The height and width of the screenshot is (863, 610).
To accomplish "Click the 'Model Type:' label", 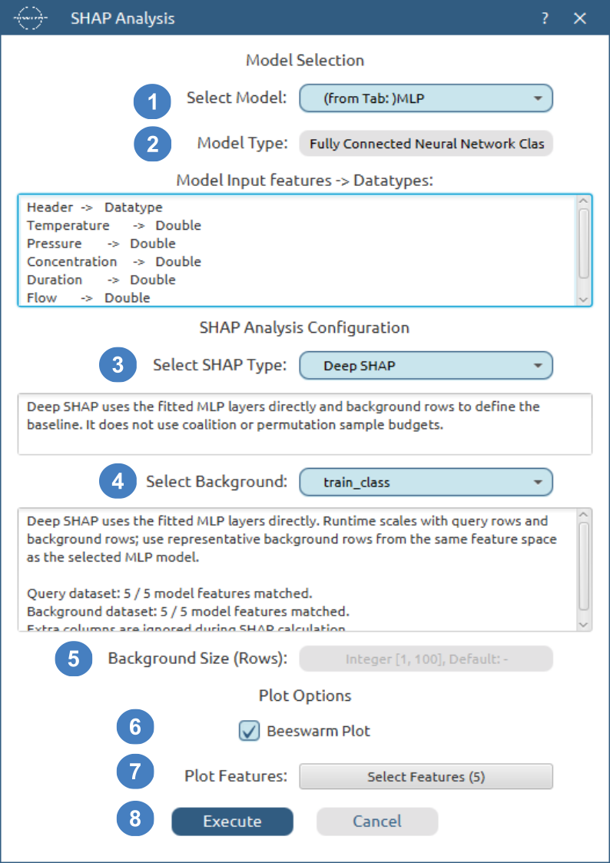I will 243,144.
